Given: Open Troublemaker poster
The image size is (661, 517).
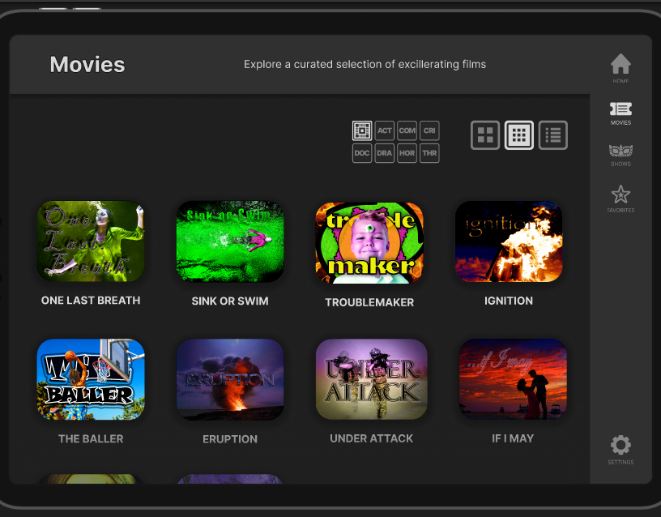Looking at the screenshot, I should (x=369, y=242).
